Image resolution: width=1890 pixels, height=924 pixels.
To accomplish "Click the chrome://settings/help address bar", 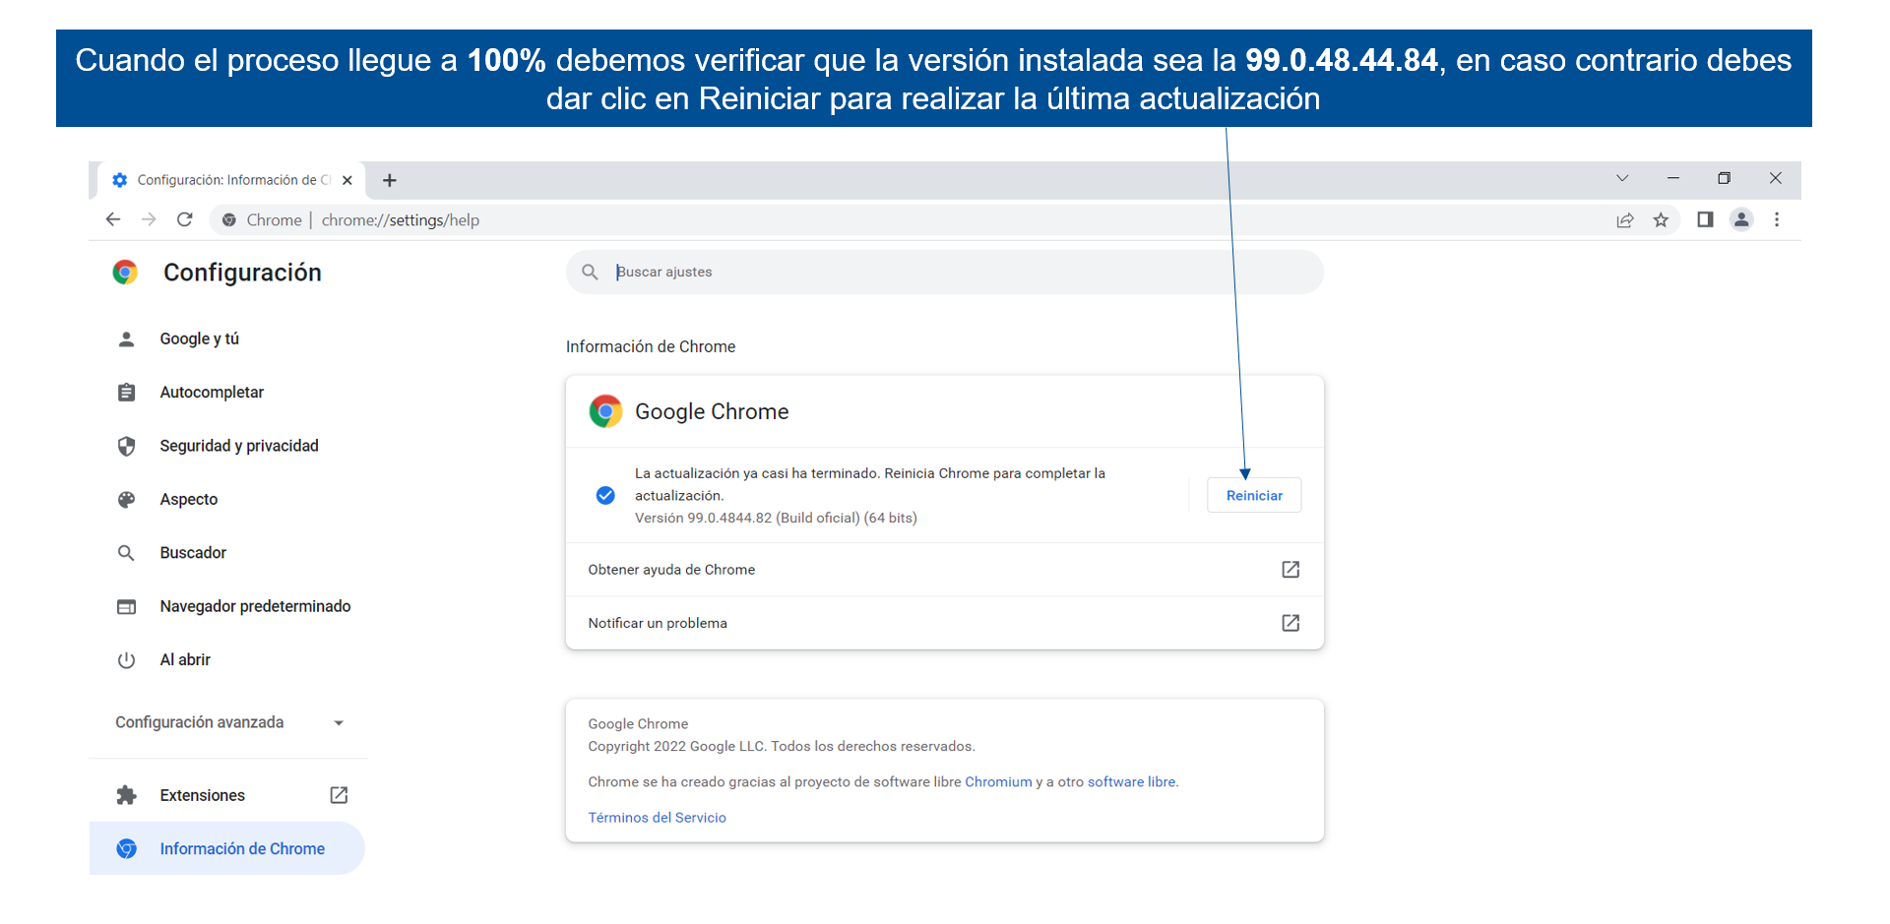I will coord(906,219).
